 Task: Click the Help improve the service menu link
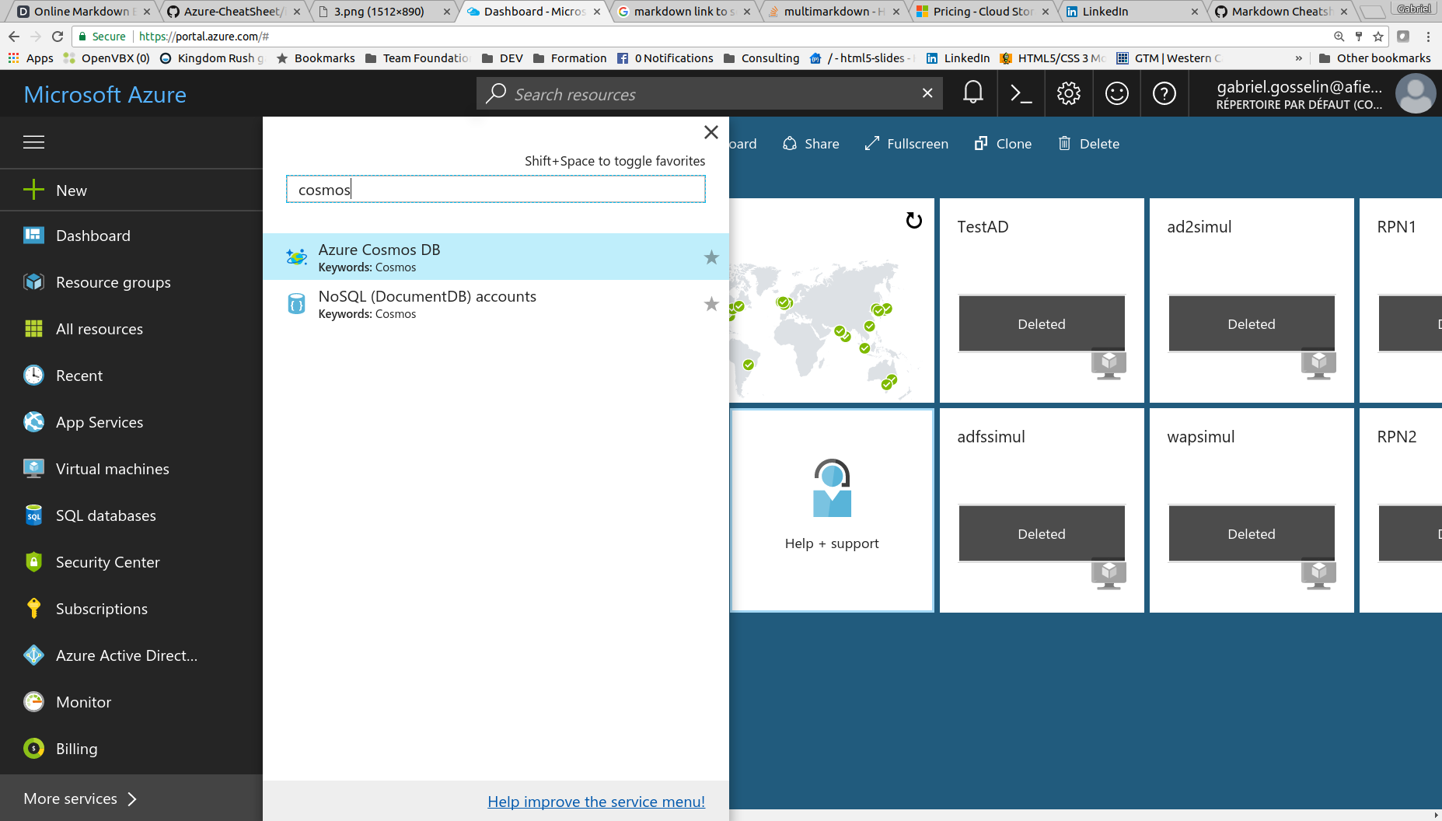pos(596,802)
